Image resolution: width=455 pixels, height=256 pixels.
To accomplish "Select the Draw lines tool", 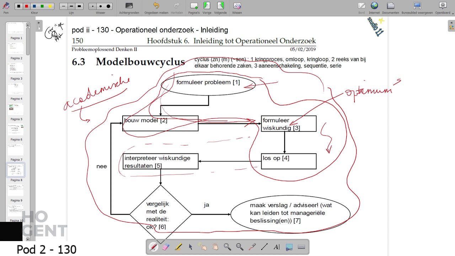I will [x=264, y=247].
